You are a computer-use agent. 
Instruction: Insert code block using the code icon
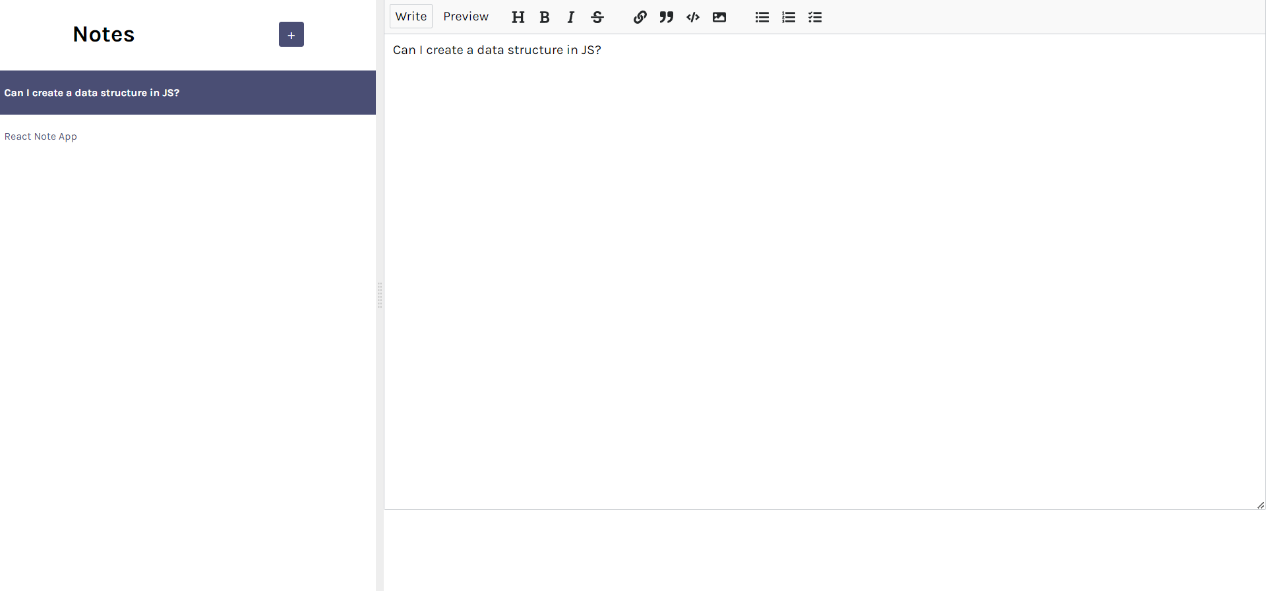coord(692,17)
